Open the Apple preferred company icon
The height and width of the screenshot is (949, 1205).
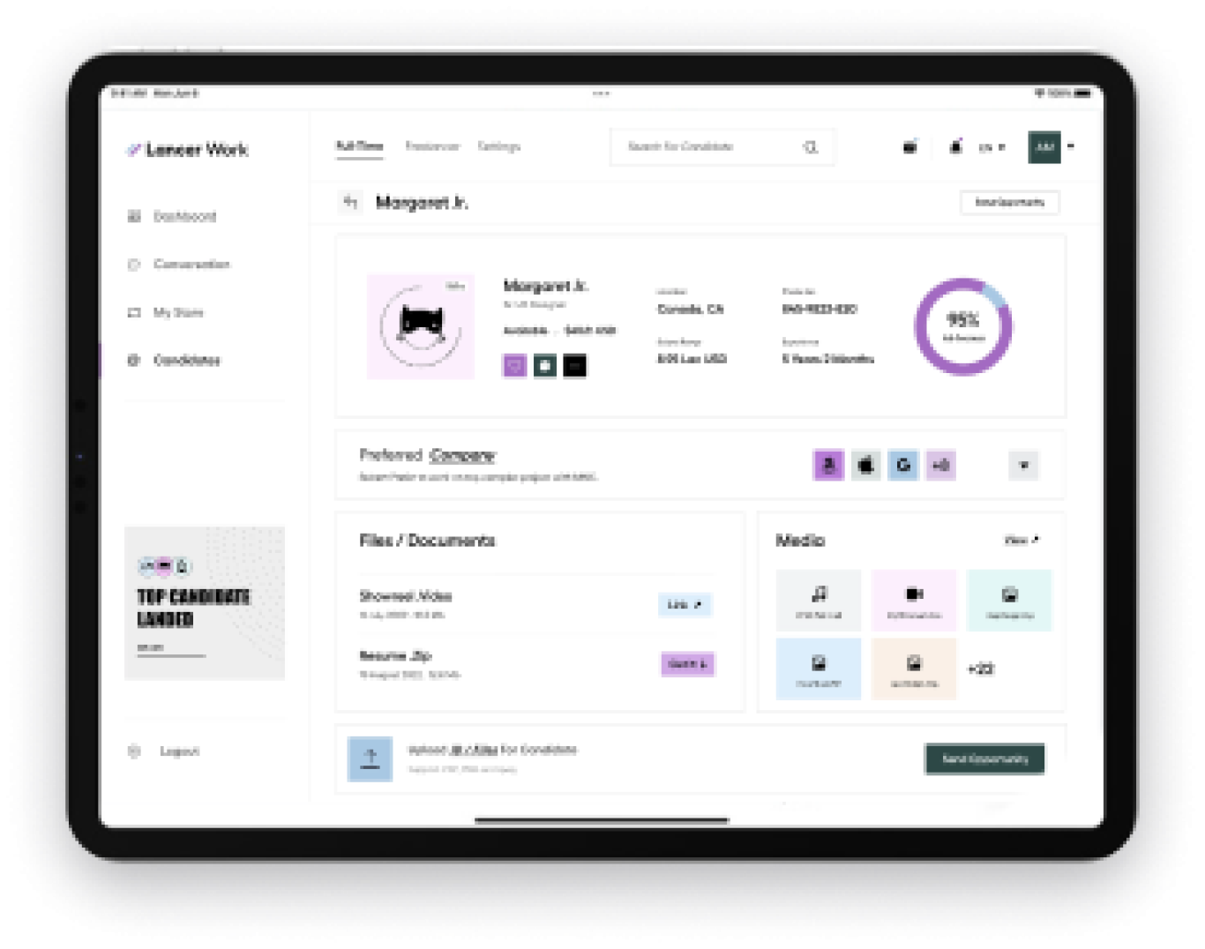tap(865, 465)
